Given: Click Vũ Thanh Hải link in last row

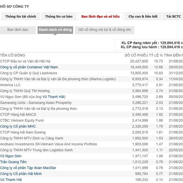Looking at the screenshot, I should [11, 180].
